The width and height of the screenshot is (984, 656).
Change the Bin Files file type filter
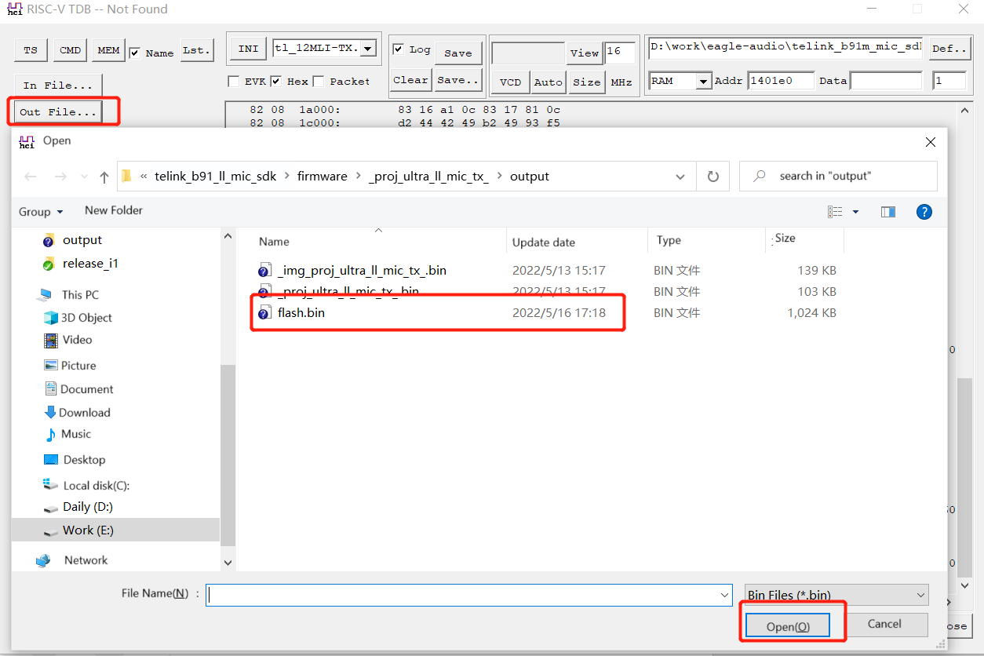pos(836,595)
